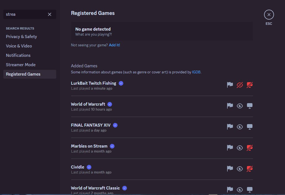Click 'Last played a minute ago' text

point(92,89)
